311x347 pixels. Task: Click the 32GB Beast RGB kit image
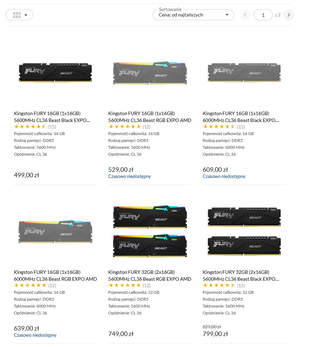coord(150,231)
